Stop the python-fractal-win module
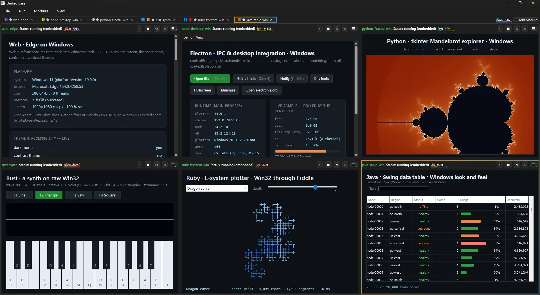540x295 pixels. [x=508, y=29]
